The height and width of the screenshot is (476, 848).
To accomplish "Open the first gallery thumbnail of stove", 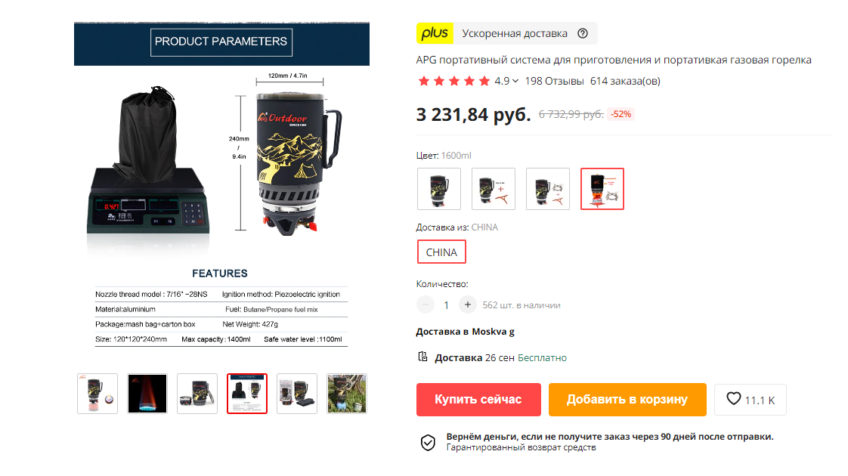I will [x=97, y=394].
